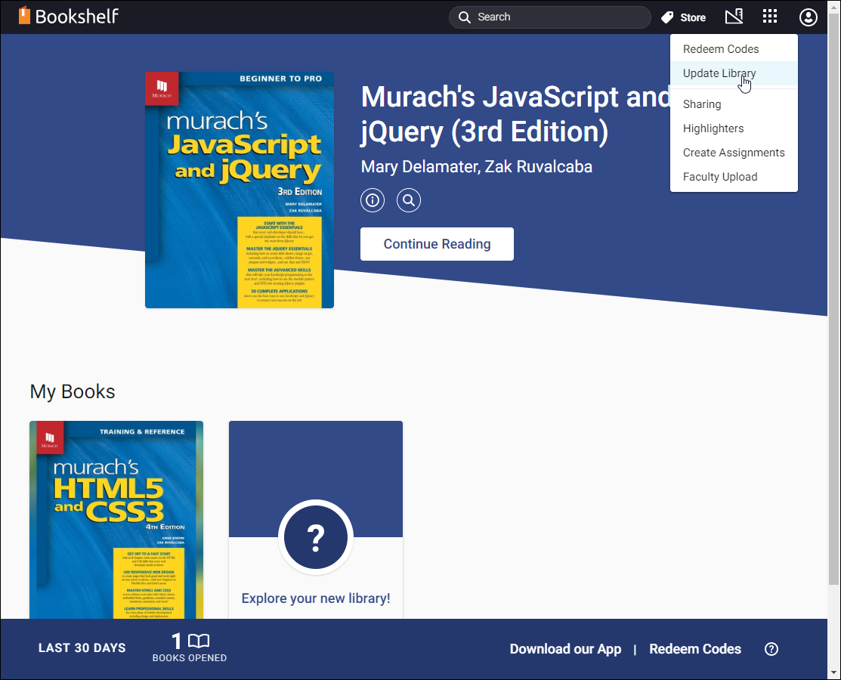Choose Create Assignments menu entry
Viewport: 841px width, 680px height.
click(734, 152)
